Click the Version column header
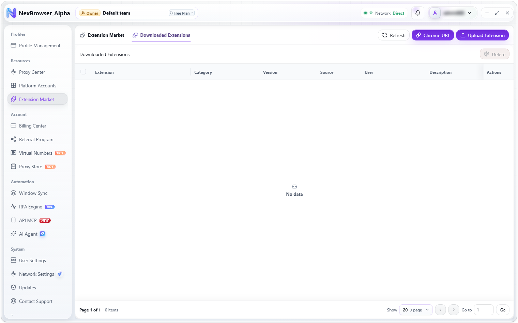The height and width of the screenshot is (323, 518). click(x=270, y=72)
